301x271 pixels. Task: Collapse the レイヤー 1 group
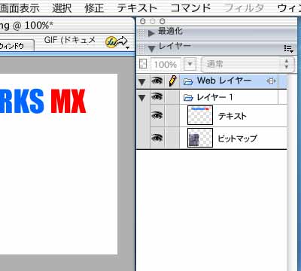142,98
